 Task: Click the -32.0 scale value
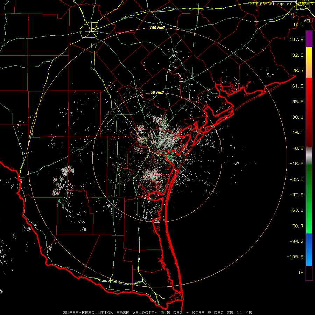(296, 180)
